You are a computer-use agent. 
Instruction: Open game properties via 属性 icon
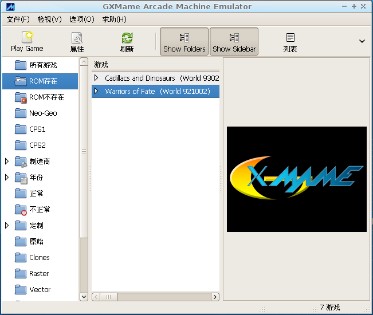(x=77, y=38)
